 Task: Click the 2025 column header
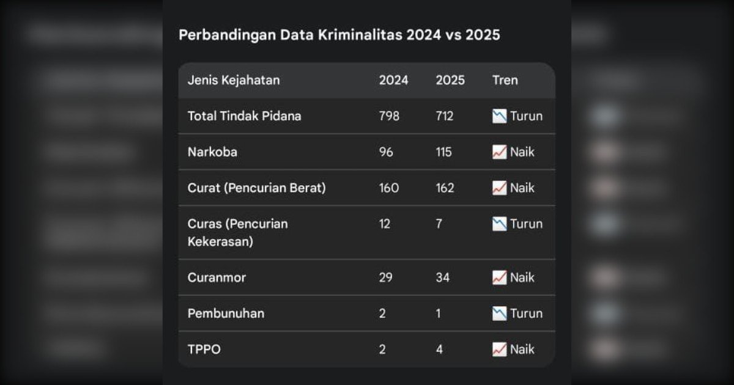point(450,80)
